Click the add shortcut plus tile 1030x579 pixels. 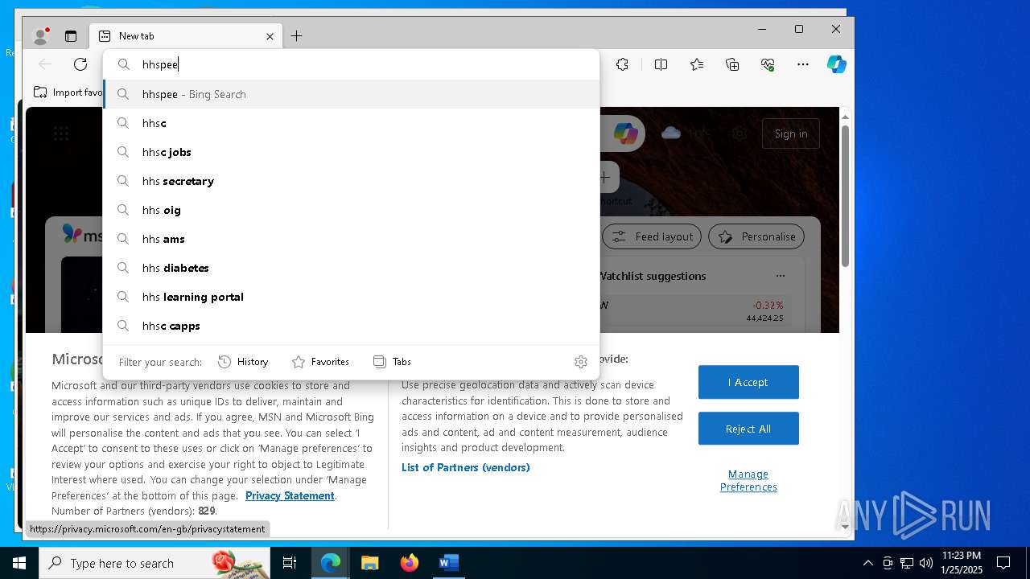pyautogui.click(x=605, y=177)
